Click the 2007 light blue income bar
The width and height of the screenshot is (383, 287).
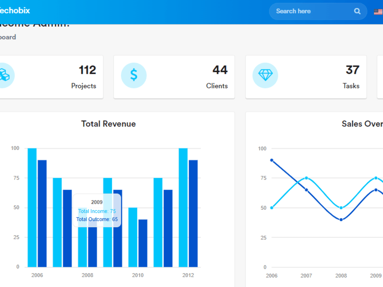(57, 222)
